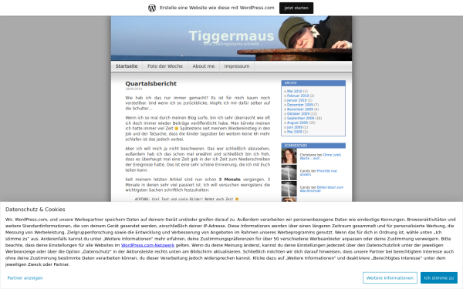Screen dimensions: 463x289
Task: Open the Dezember 2009 archive
Action: (300, 105)
